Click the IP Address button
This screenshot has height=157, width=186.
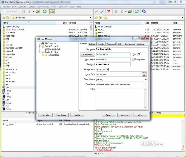pos(87,54)
